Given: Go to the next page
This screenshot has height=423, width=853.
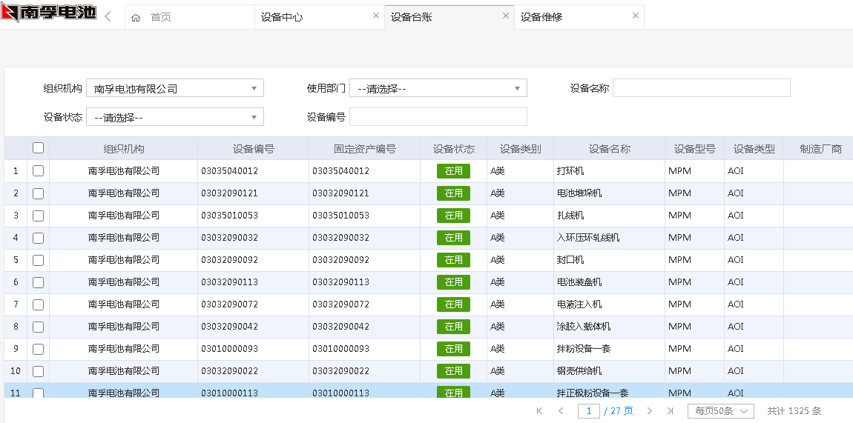Looking at the screenshot, I should (x=650, y=411).
